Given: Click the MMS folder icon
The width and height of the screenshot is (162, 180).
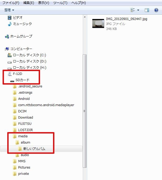Looking at the screenshot, I should (15, 162).
